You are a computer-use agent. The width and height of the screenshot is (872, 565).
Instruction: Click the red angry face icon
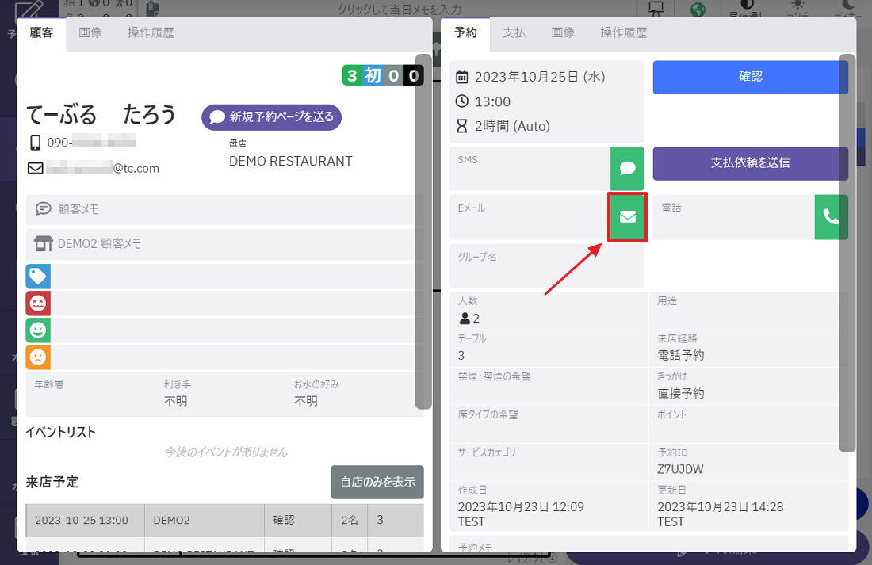[38, 303]
